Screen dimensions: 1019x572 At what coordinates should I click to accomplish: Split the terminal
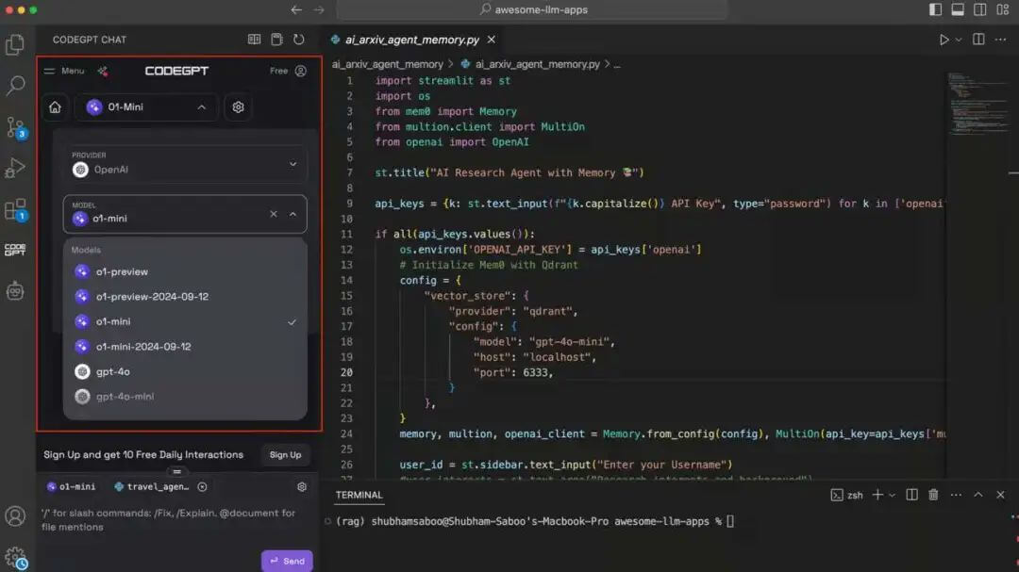point(911,496)
